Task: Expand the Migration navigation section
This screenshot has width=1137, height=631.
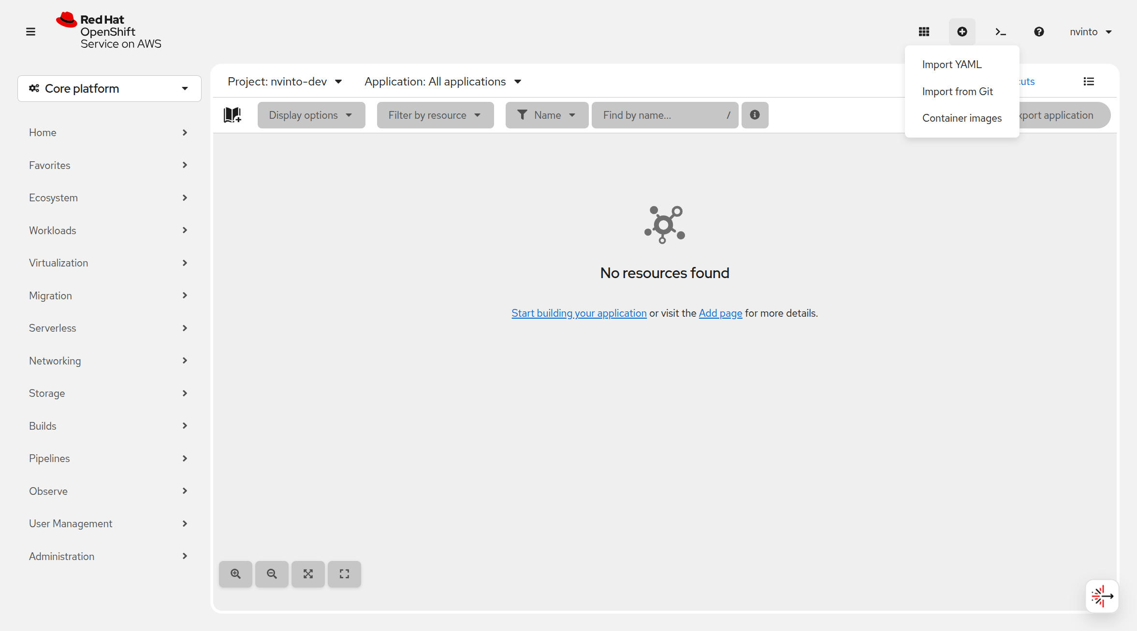Action: coord(108,295)
